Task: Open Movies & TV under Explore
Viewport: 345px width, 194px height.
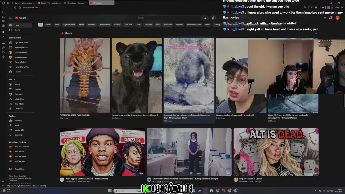Action: [20, 130]
